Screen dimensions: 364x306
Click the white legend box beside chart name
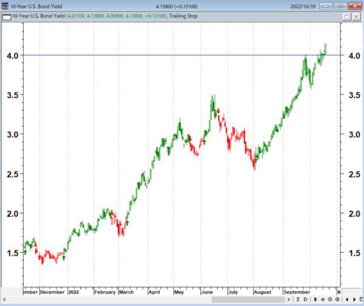(7, 17)
